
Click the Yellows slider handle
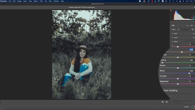coord(178,57)
